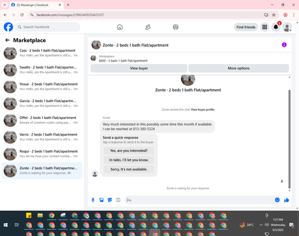Click the Chrome tab search dropdown arrow
The height and width of the screenshot is (236, 299).
coord(5,5)
